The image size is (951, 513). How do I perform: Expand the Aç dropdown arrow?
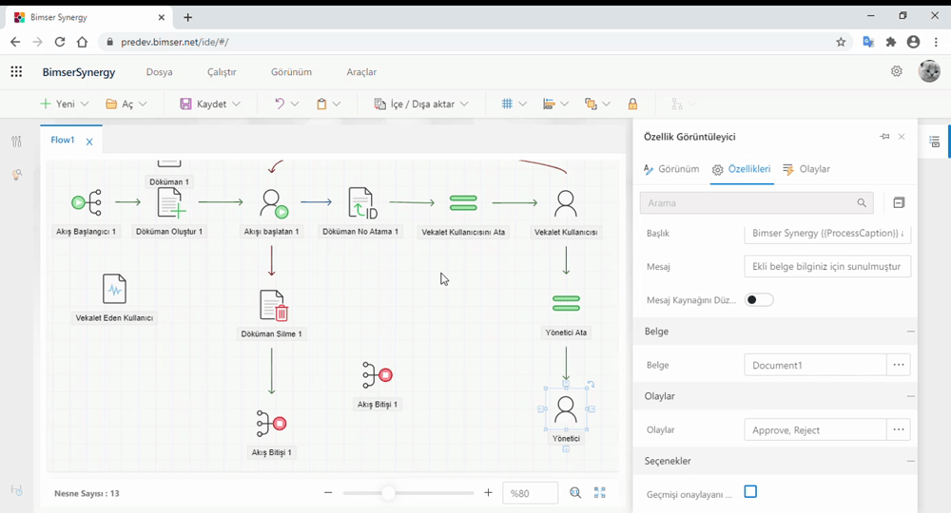pos(143,104)
